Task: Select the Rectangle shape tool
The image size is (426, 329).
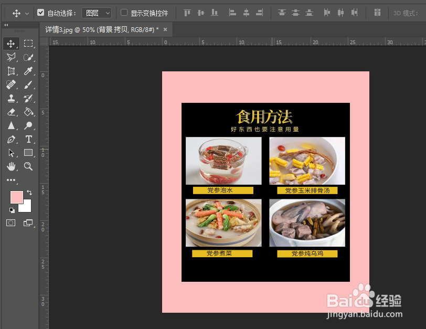Action: pos(28,153)
